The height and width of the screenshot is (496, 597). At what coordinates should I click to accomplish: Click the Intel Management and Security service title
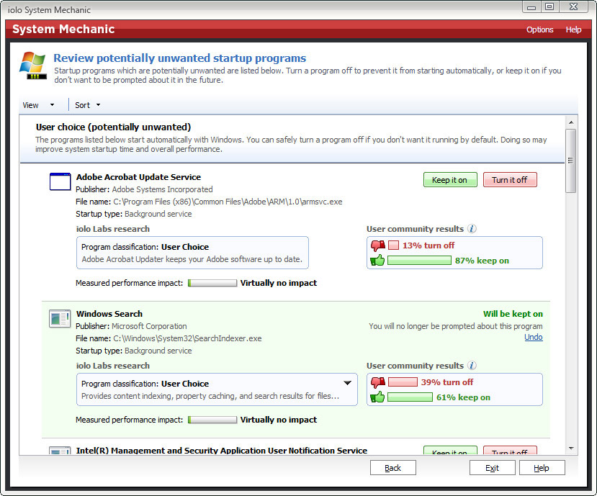[222, 451]
